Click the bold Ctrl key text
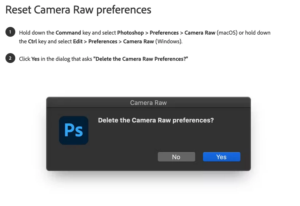300x206 pixels. pyautogui.click(x=32, y=41)
